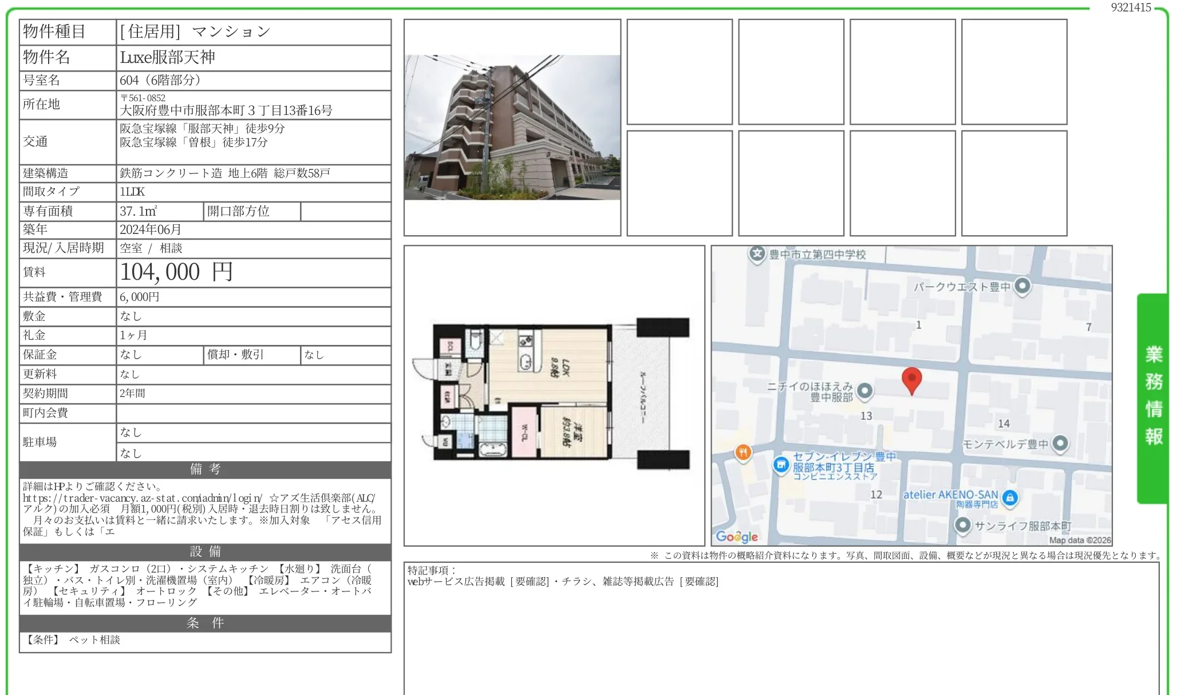Click the パークウエスト豊中 map marker
This screenshot has height=695, width=1177.
(x=1022, y=286)
